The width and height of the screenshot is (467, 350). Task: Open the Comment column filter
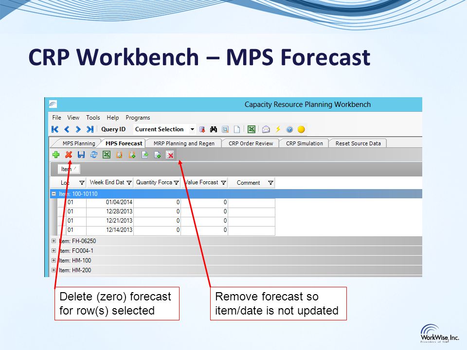pos(270,183)
